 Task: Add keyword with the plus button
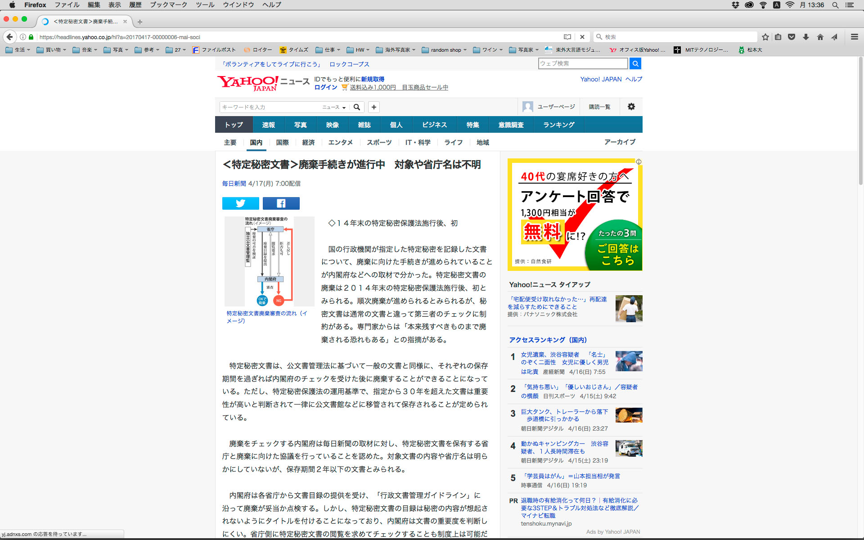(x=373, y=107)
